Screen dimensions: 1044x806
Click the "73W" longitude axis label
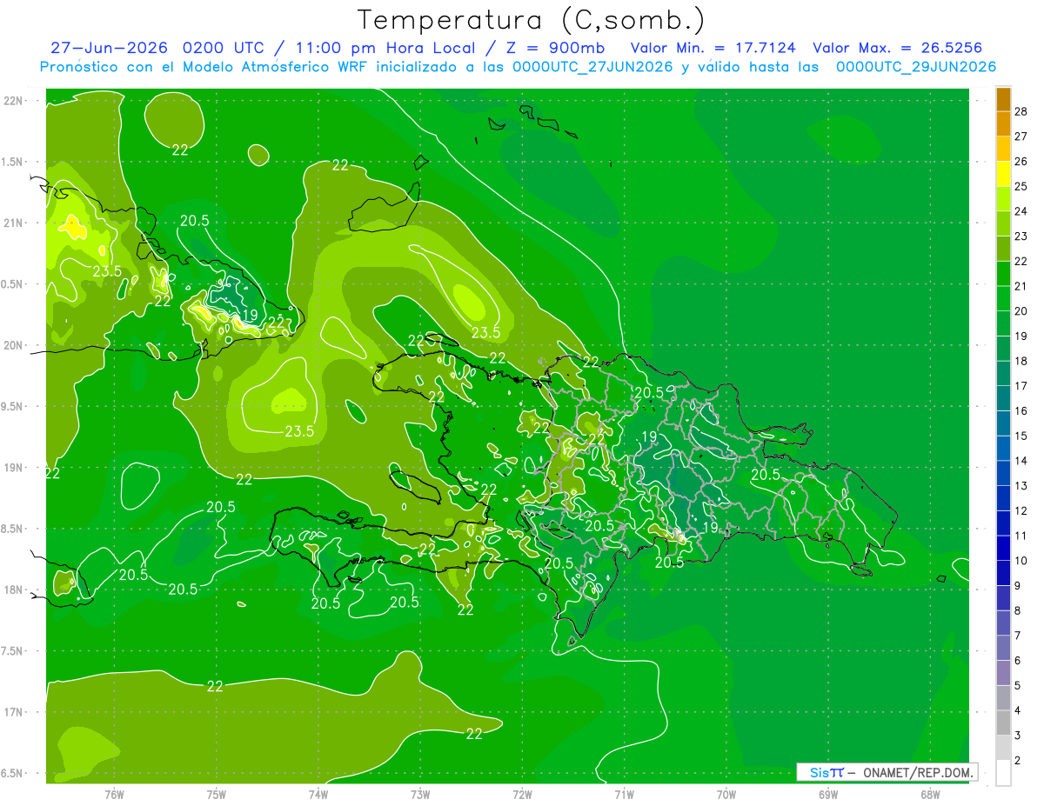(x=420, y=794)
